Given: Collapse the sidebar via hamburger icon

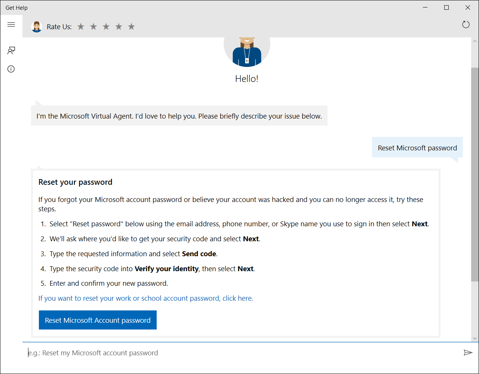Looking at the screenshot, I should click(x=11, y=24).
